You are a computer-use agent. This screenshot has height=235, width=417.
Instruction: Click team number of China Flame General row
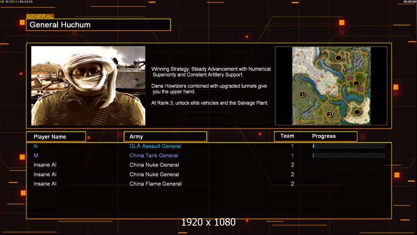[x=292, y=184]
